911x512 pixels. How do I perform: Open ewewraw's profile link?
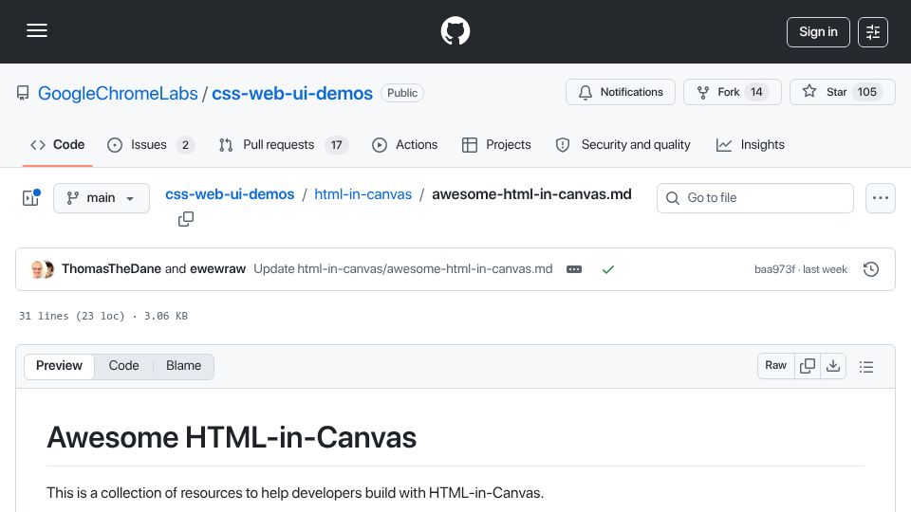tap(218, 268)
